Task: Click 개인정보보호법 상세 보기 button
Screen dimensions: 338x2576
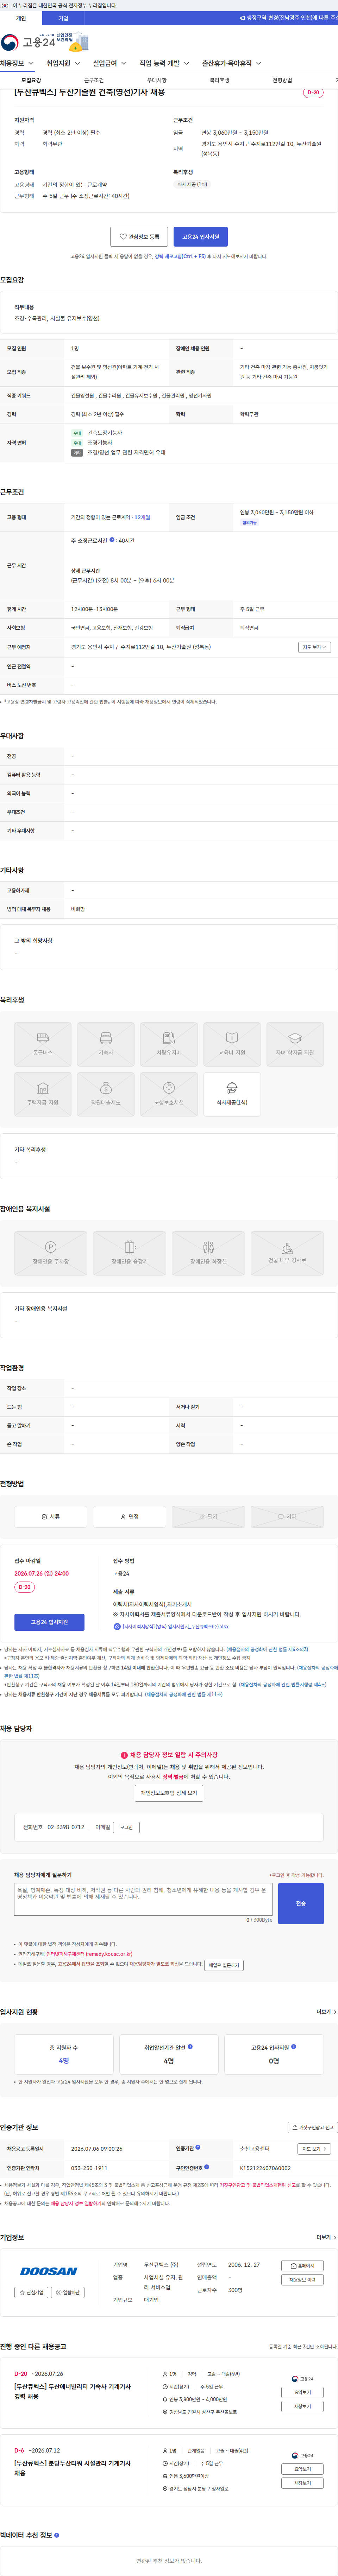Action: [x=169, y=1793]
